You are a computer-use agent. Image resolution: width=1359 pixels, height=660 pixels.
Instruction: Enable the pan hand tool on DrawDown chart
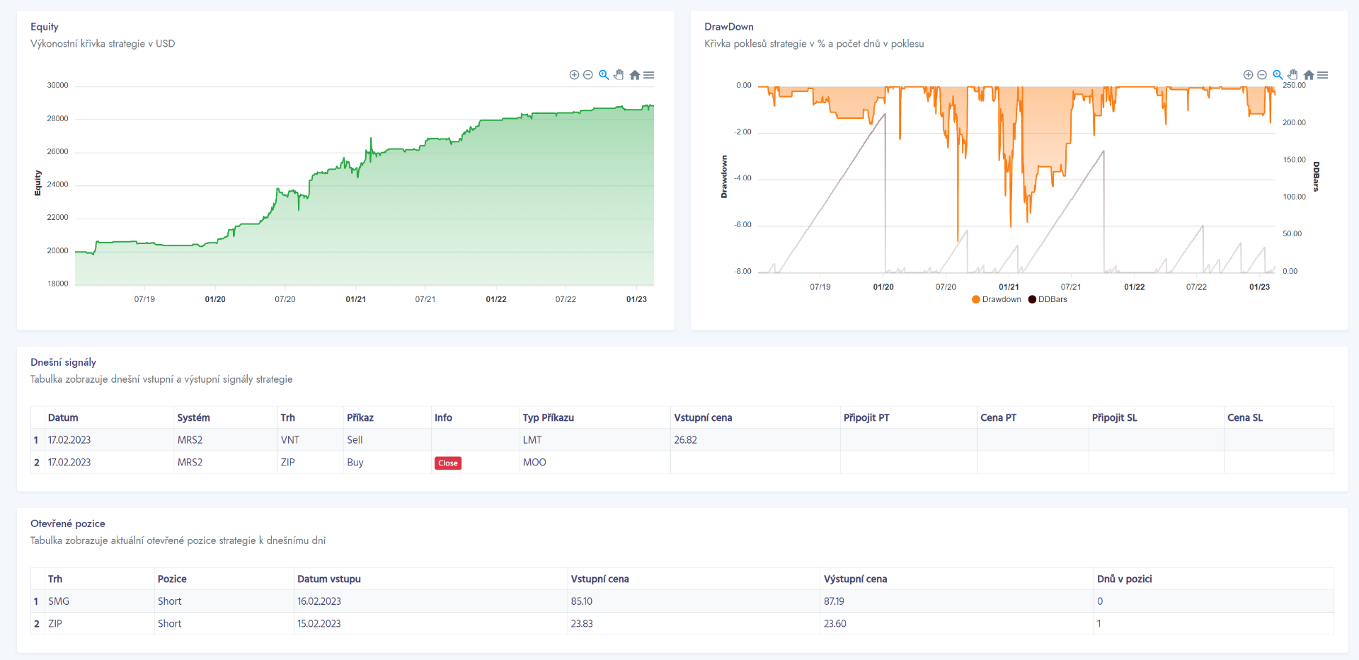tap(1292, 75)
